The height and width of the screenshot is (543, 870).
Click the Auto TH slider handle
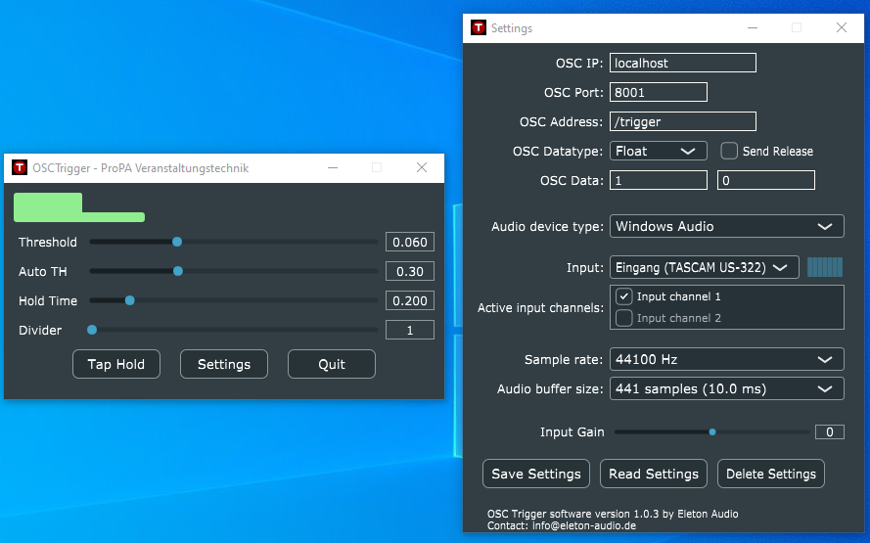[178, 271]
